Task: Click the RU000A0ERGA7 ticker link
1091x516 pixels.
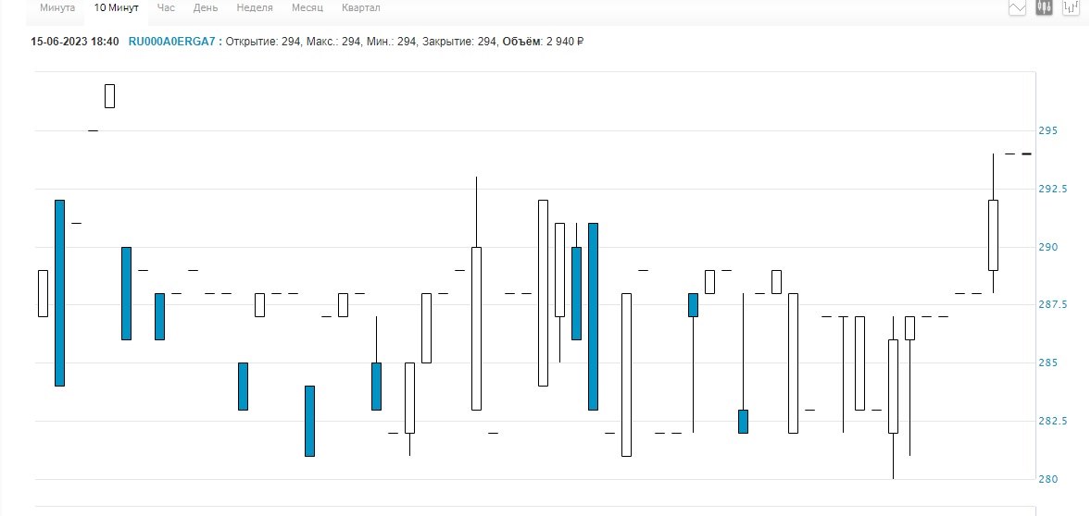Action: (171, 42)
